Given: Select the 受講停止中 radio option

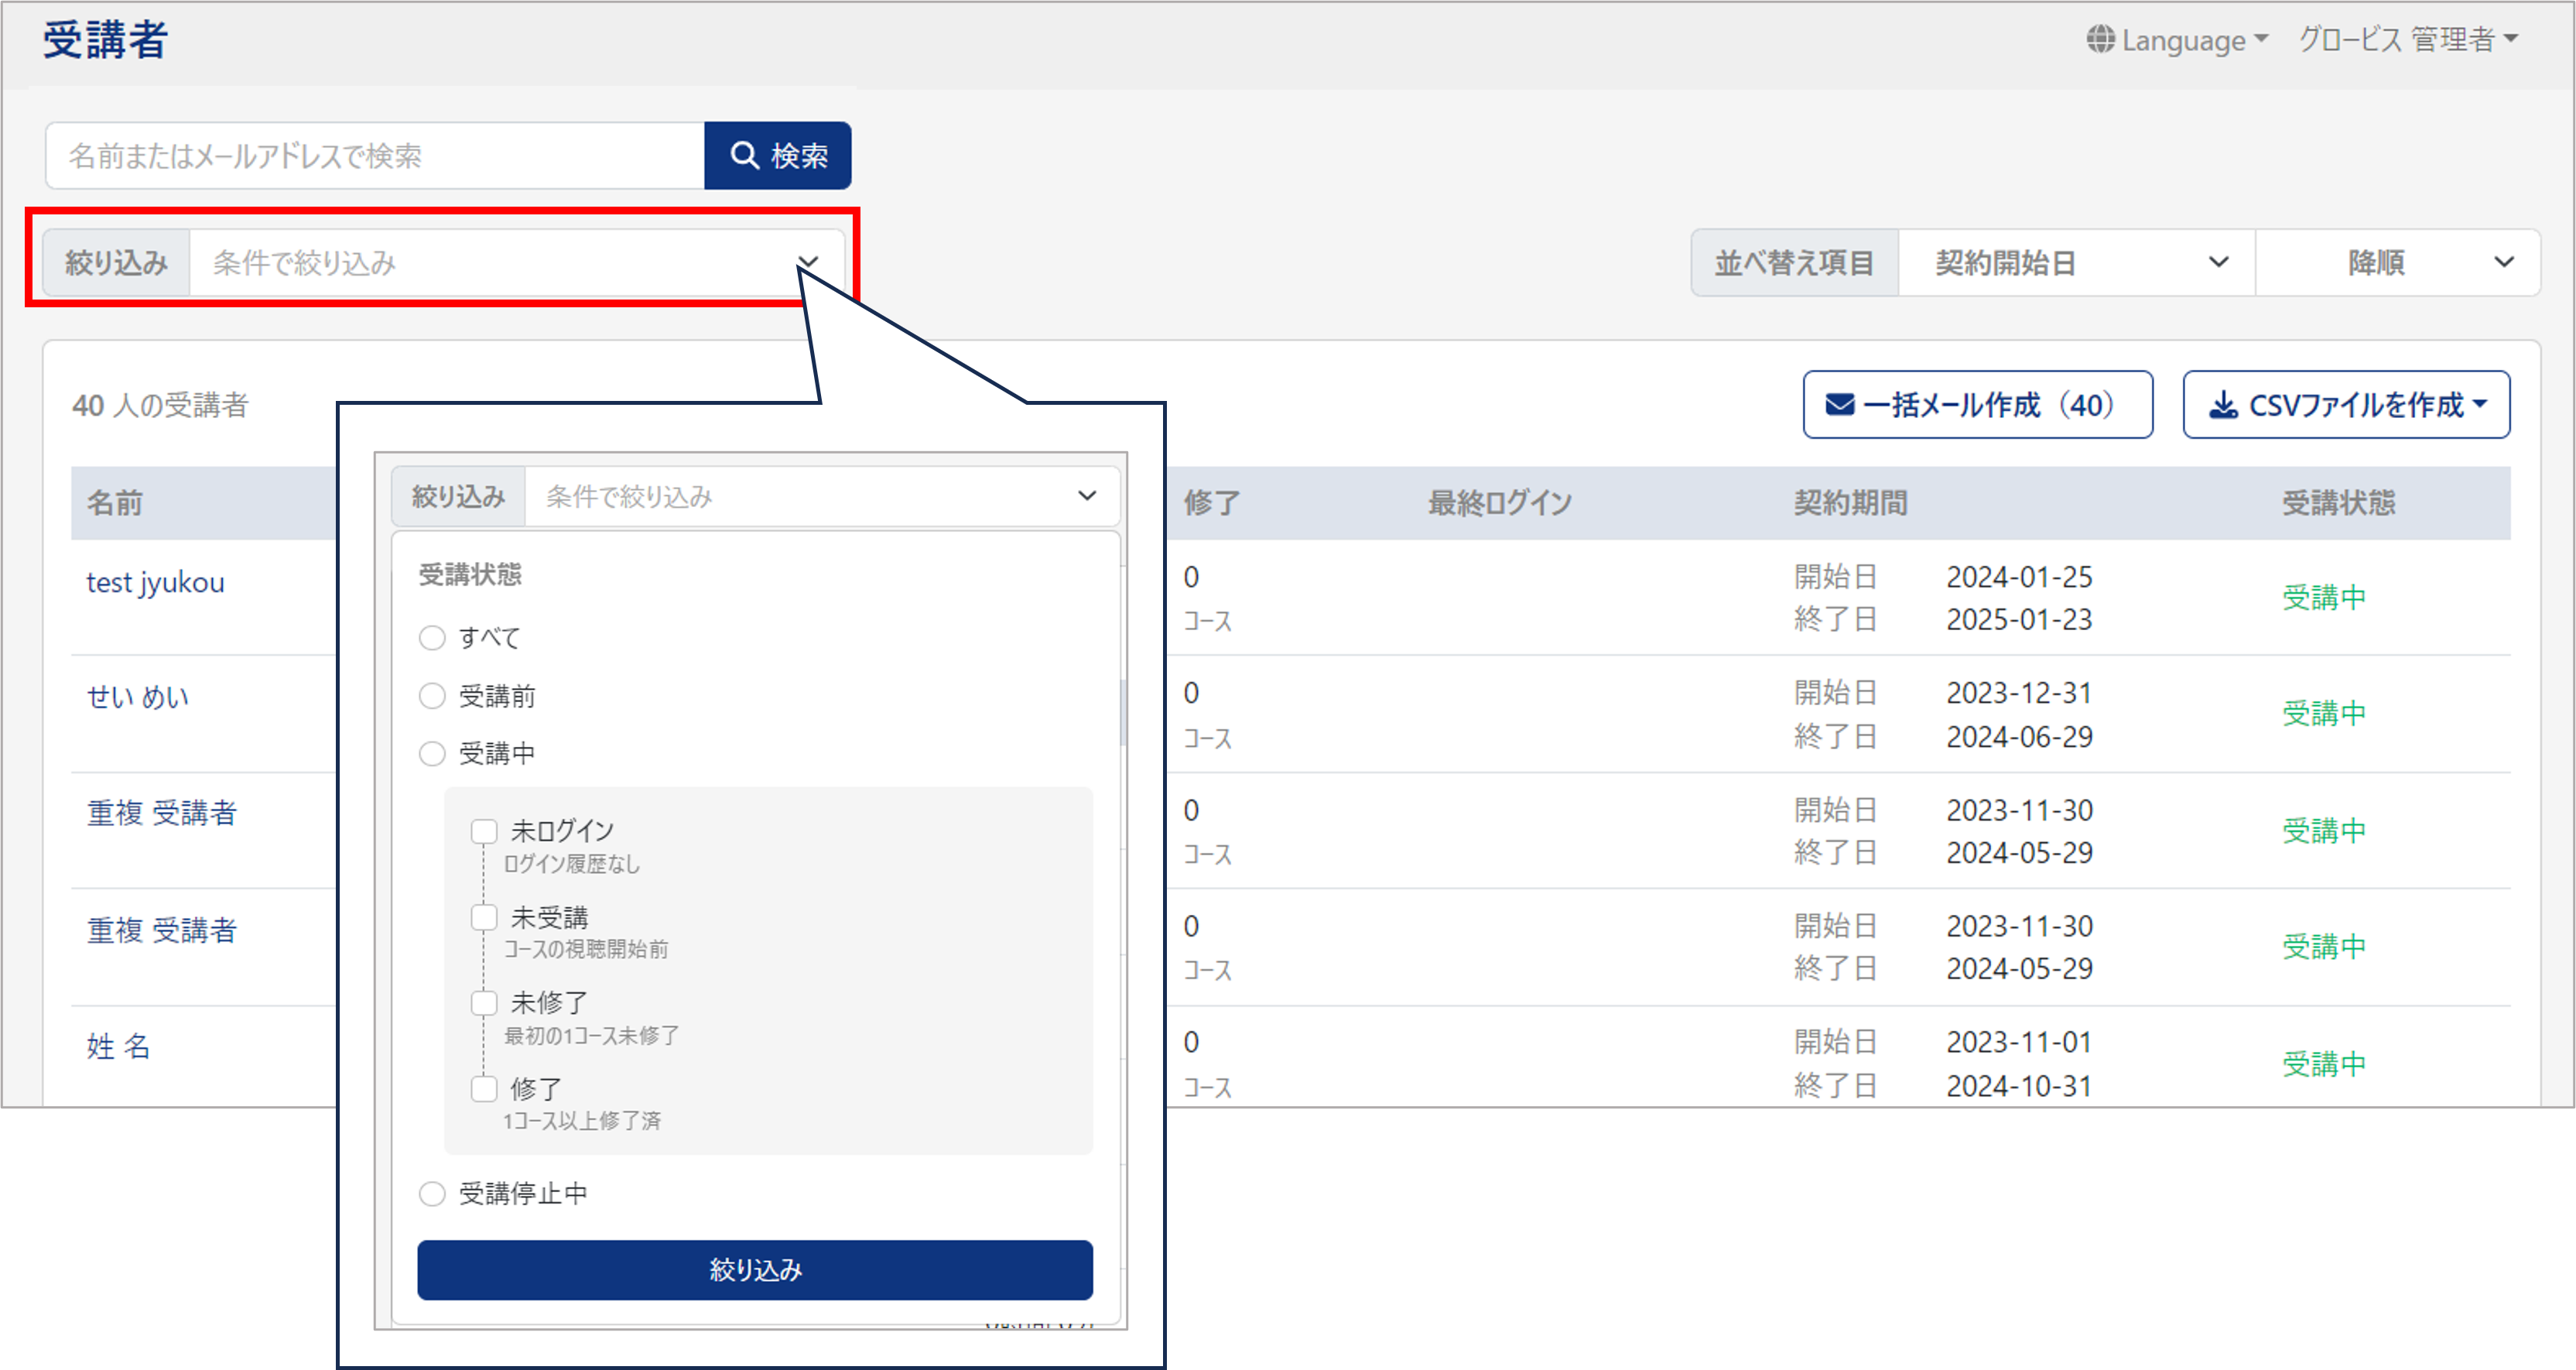Looking at the screenshot, I should 432,1194.
